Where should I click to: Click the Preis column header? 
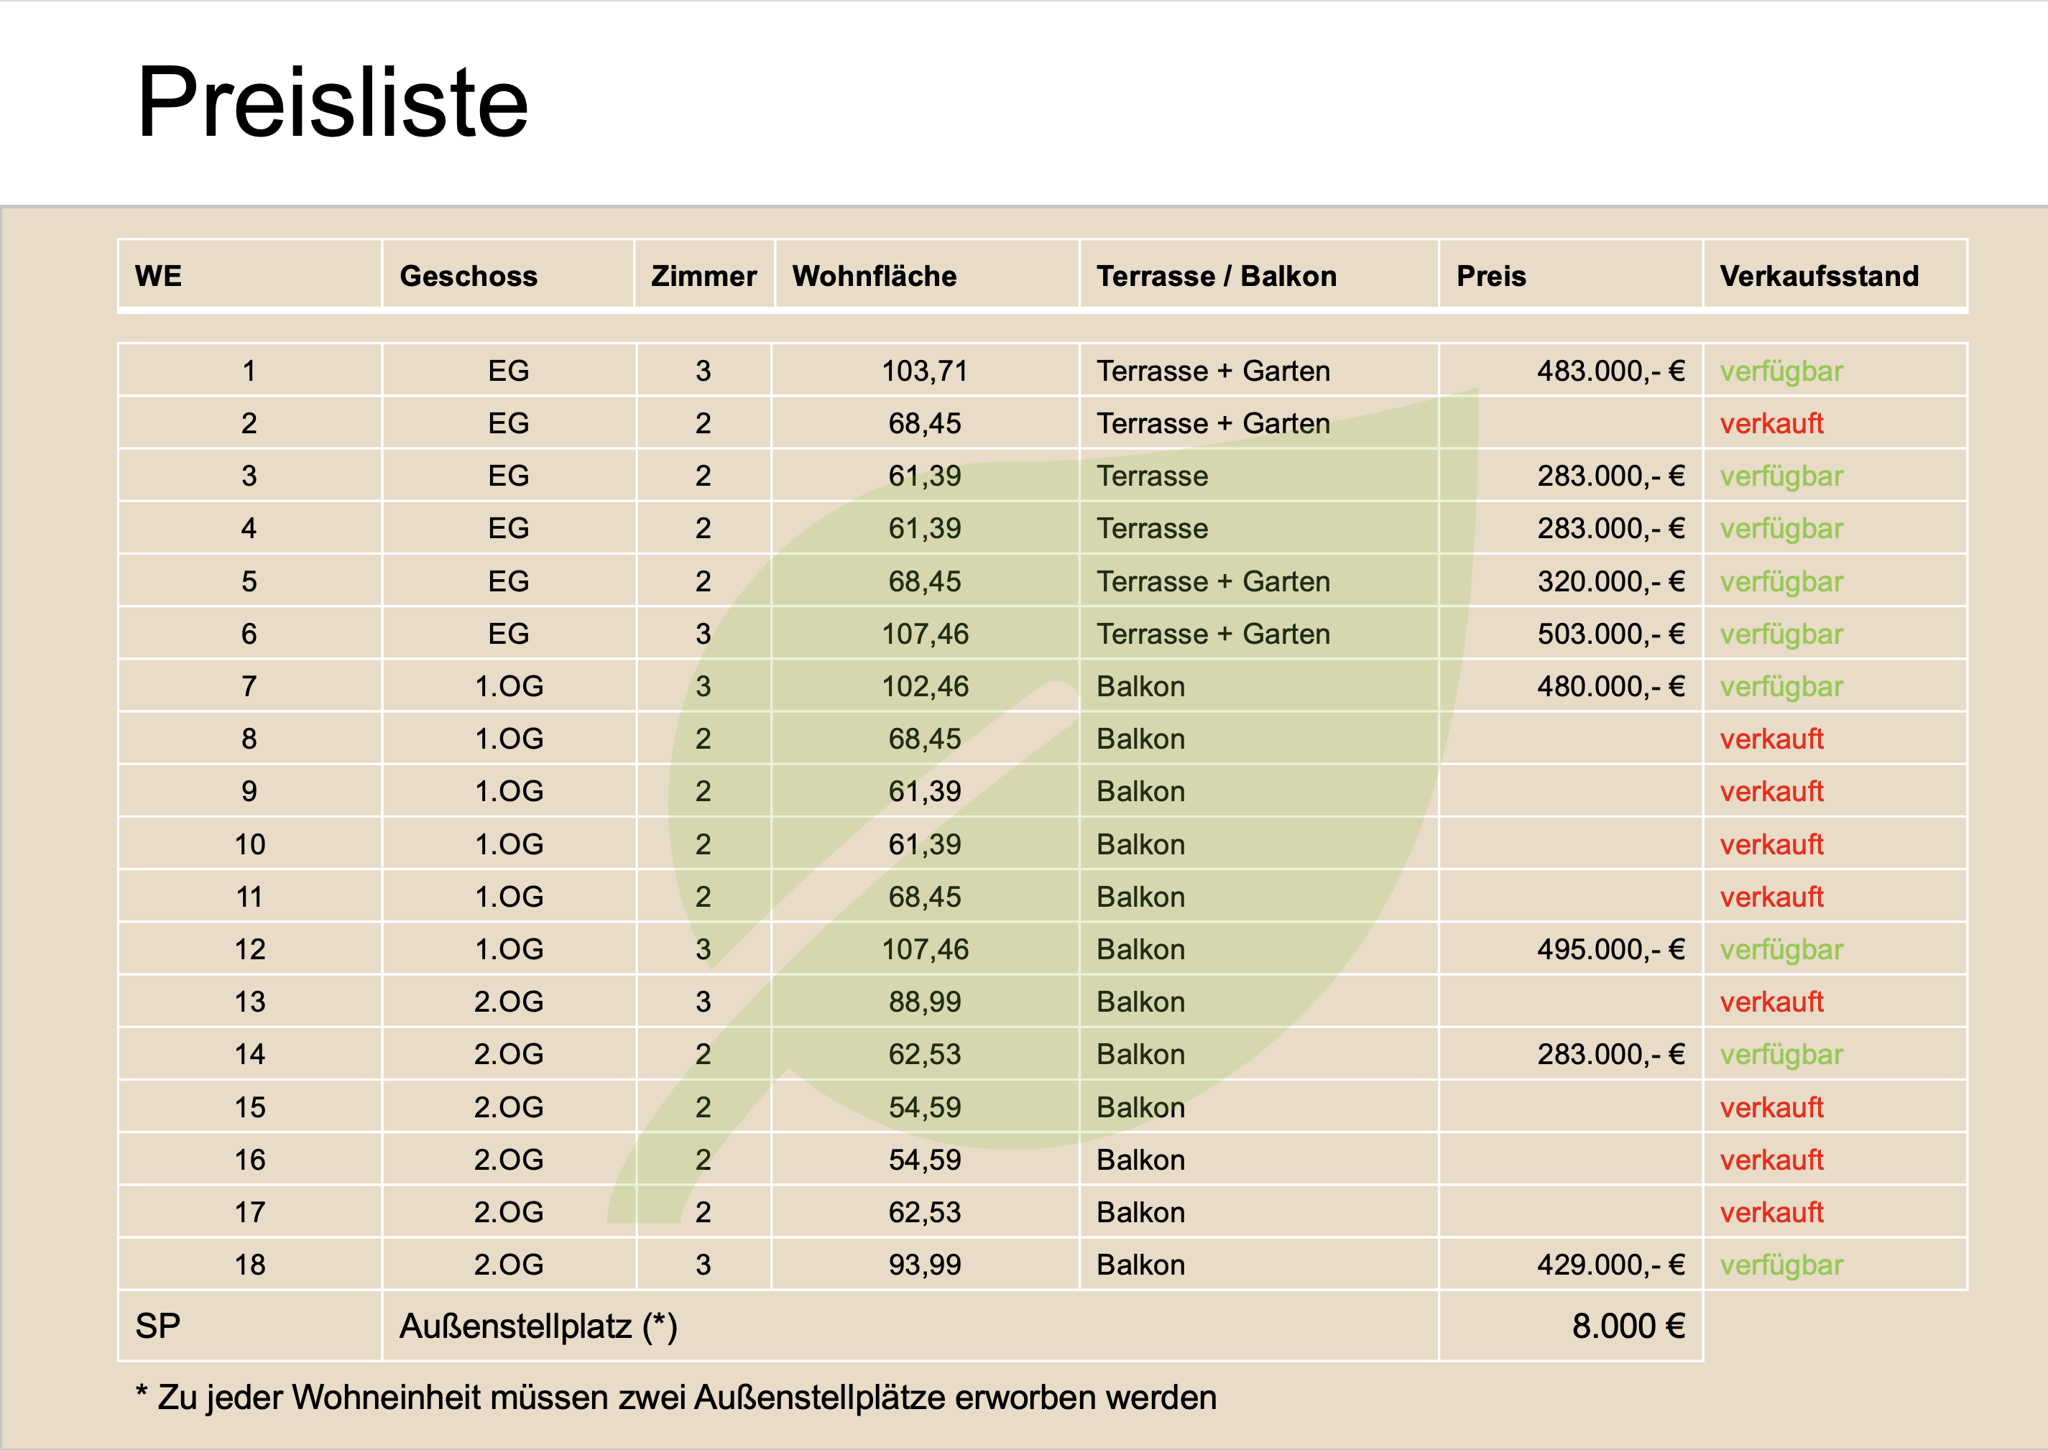tap(1491, 276)
